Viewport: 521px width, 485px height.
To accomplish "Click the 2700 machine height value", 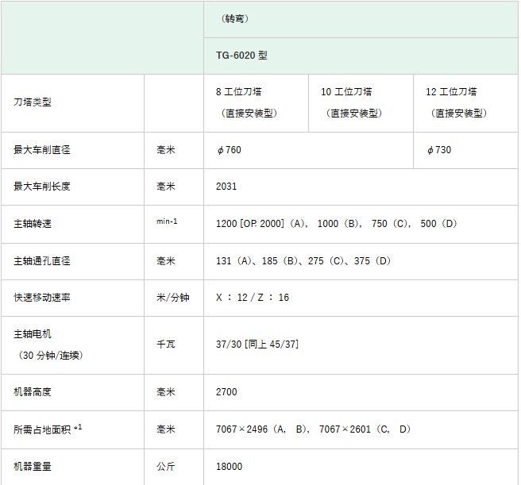I will tap(226, 392).
